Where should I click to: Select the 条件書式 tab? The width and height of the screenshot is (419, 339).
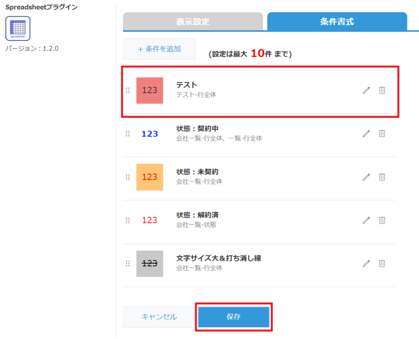pyautogui.click(x=337, y=22)
